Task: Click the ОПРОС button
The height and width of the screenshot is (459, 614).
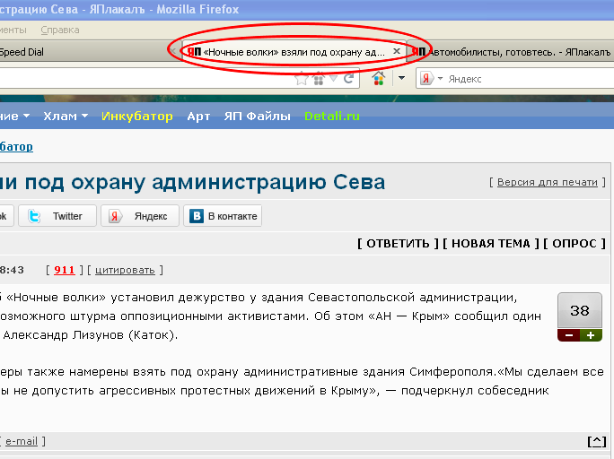Action: click(x=575, y=244)
